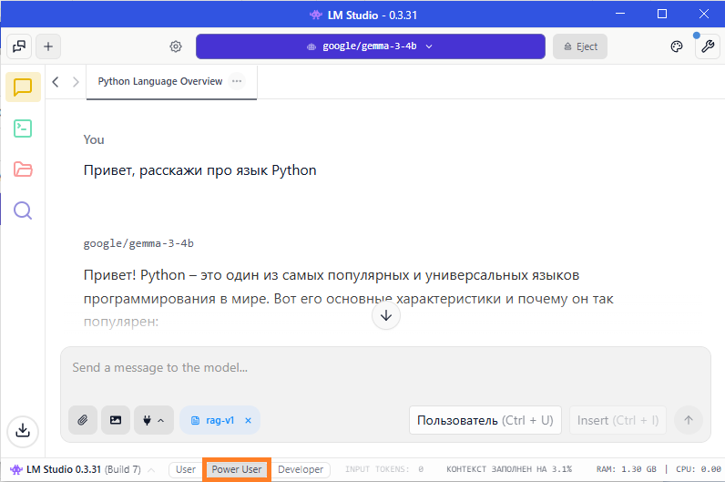Open the wrench settings panel icon
This screenshot has height=482, width=725.
[708, 47]
